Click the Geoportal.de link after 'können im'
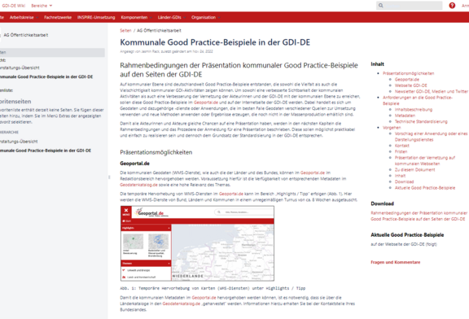 click(313, 173)
